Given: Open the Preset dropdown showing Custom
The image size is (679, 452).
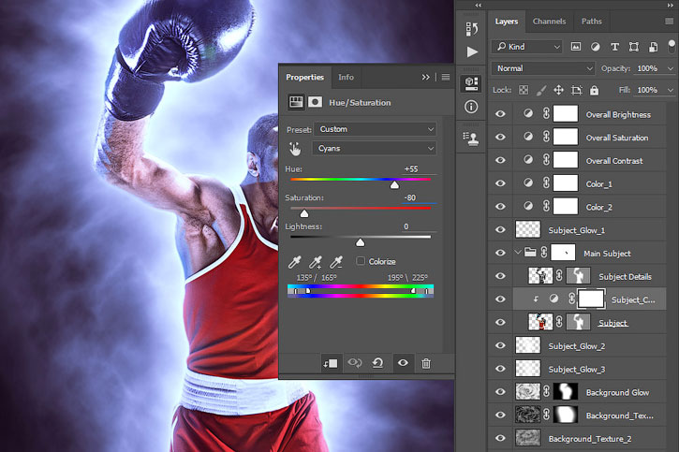Looking at the screenshot, I should [x=375, y=129].
